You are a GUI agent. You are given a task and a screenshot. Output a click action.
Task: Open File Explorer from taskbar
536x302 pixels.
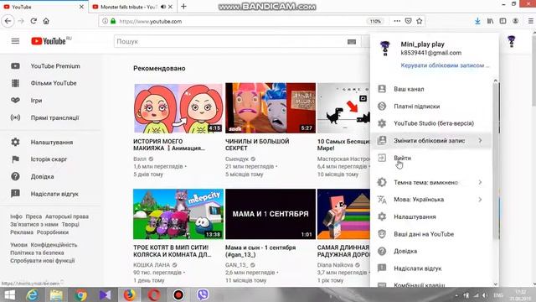56,294
